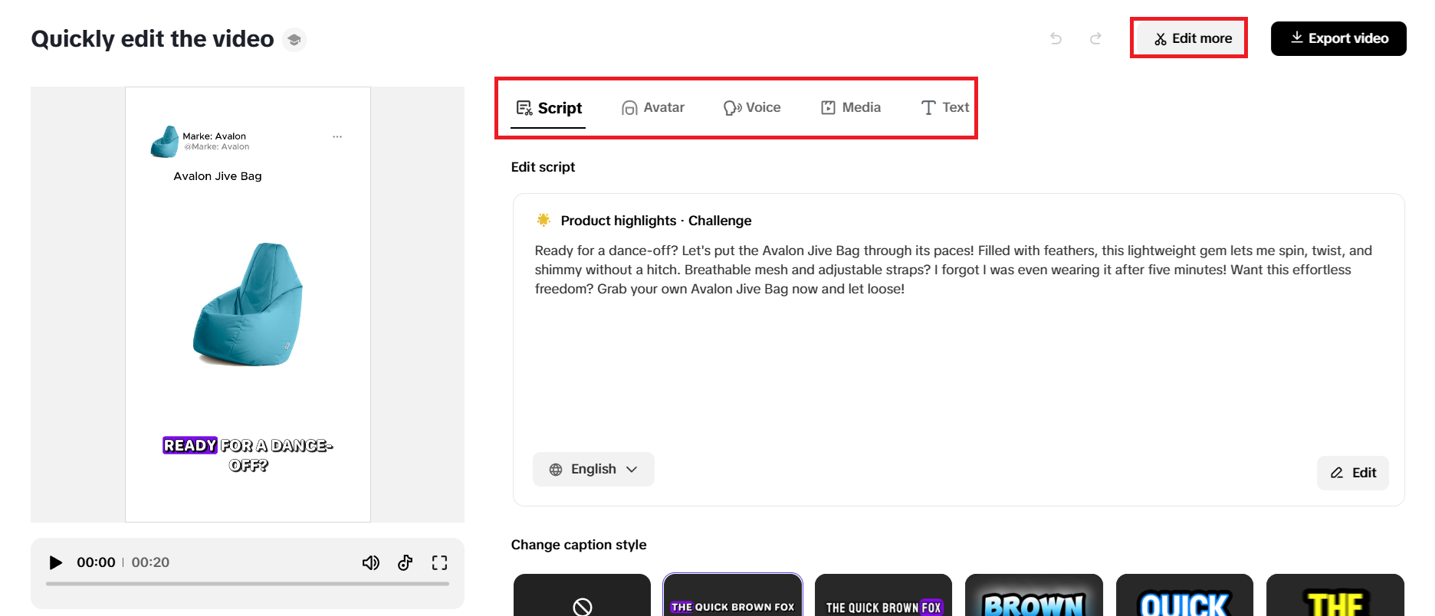This screenshot has width=1435, height=616.
Task: Expand the English language dropdown
Action: pyautogui.click(x=593, y=469)
